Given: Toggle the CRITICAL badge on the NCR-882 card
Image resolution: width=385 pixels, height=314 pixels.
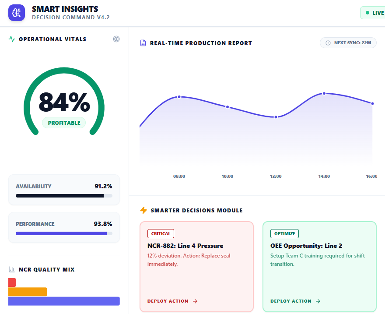Looking at the screenshot, I should point(161,233).
